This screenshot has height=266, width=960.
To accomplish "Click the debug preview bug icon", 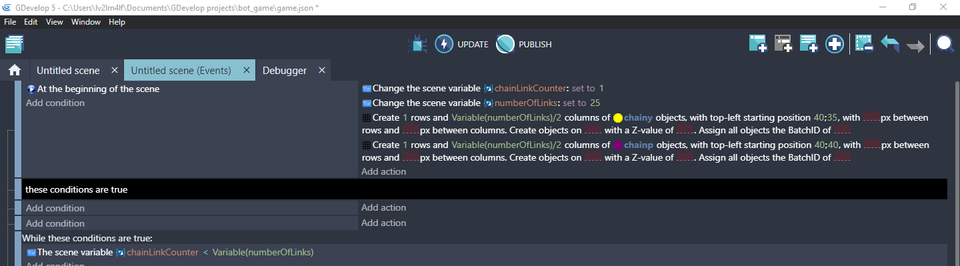I will [417, 45].
